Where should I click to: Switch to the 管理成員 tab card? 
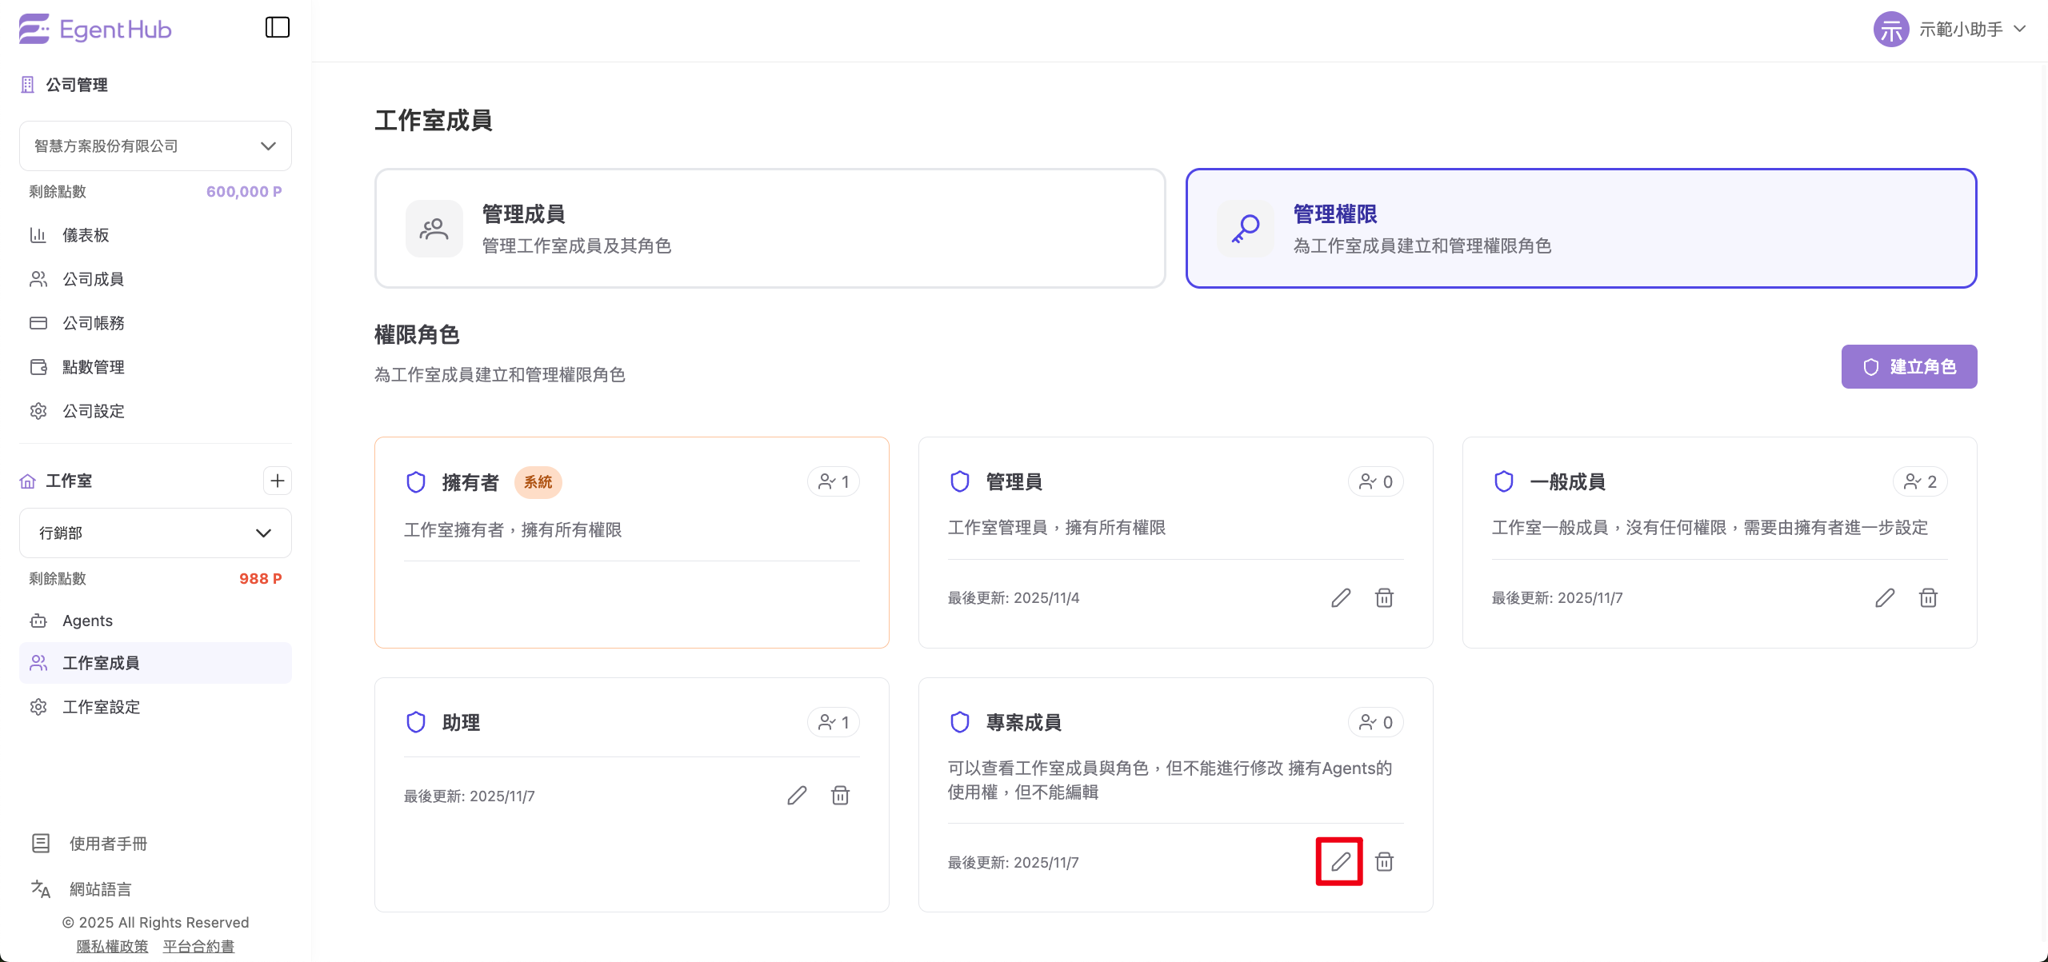[770, 228]
